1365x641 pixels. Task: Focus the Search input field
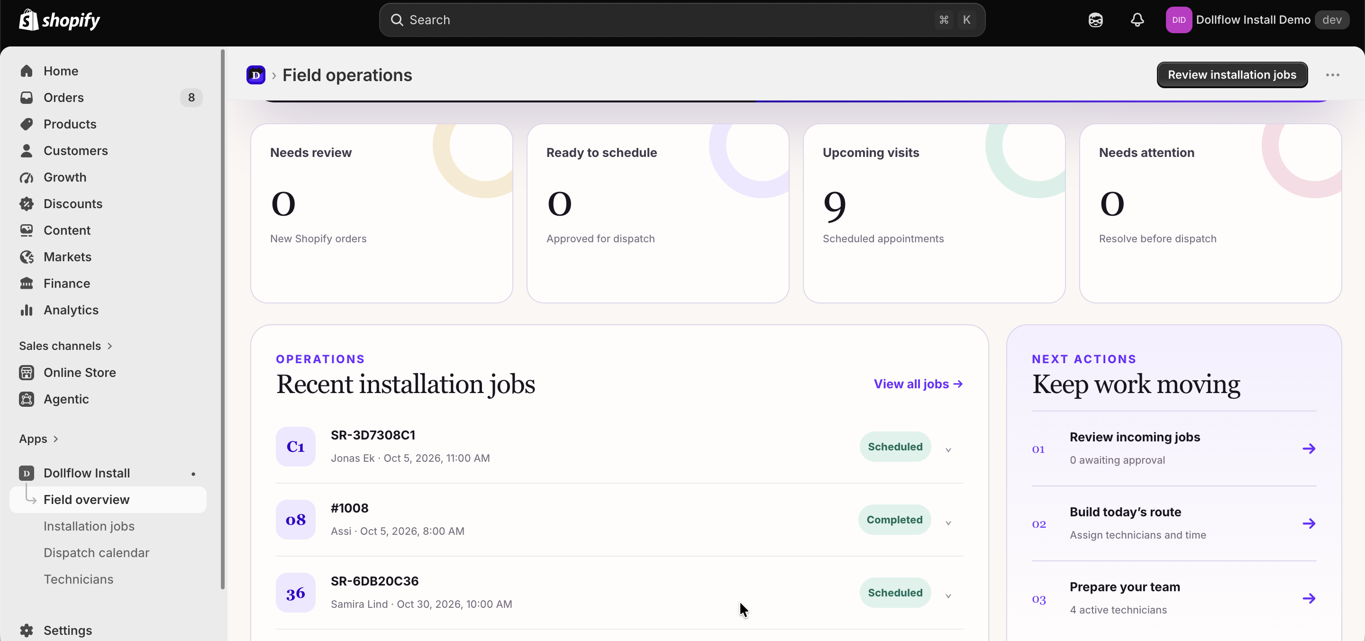[682, 20]
